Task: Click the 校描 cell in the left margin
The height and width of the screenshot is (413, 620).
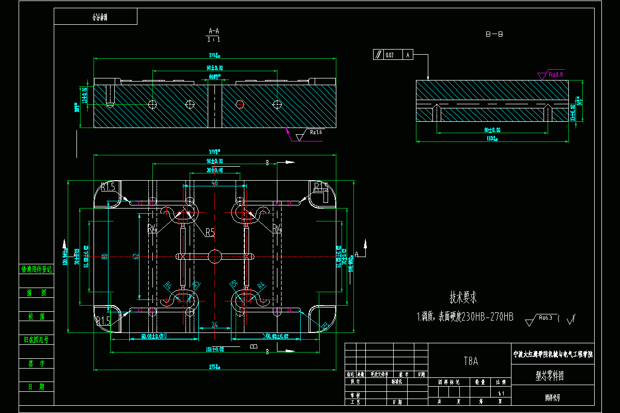Action: pos(36,316)
